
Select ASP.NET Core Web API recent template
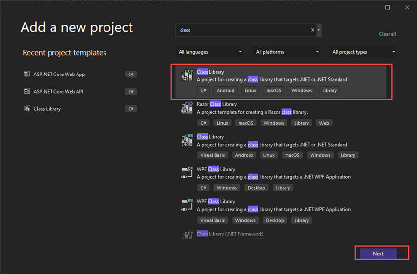click(x=58, y=92)
